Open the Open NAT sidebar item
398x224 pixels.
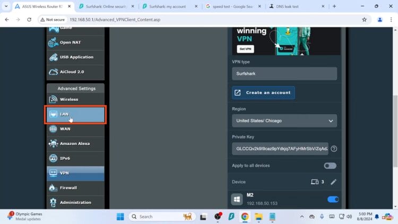[75, 42]
